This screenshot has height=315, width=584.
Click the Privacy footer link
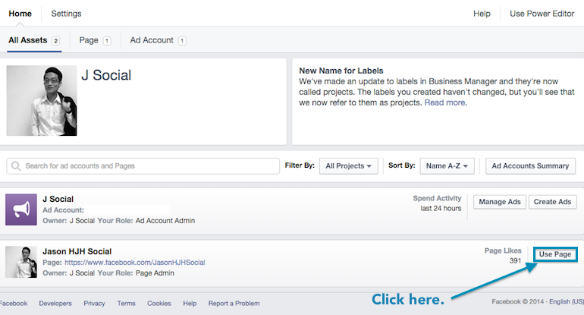[x=94, y=304]
